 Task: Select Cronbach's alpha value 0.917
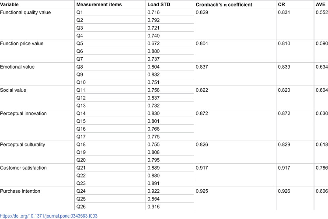pos(202,168)
